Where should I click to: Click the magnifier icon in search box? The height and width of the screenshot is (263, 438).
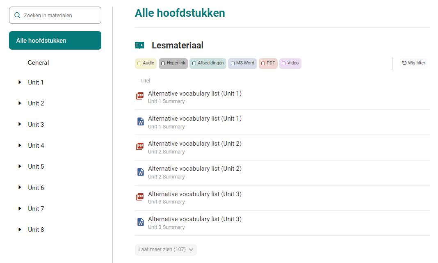[x=17, y=15]
